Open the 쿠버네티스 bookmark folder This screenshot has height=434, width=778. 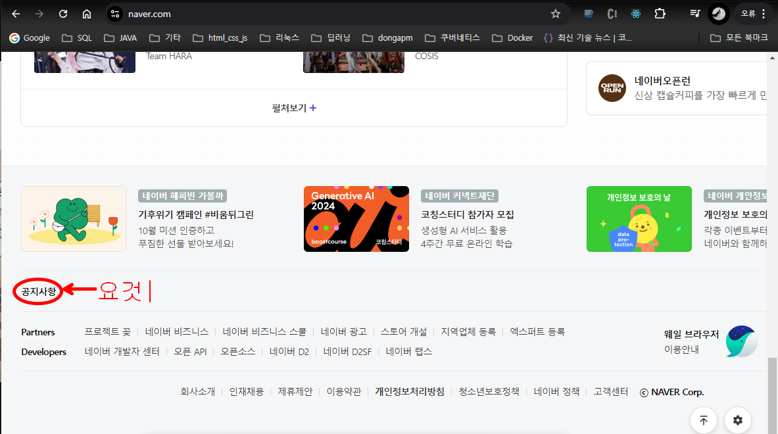[x=452, y=37]
